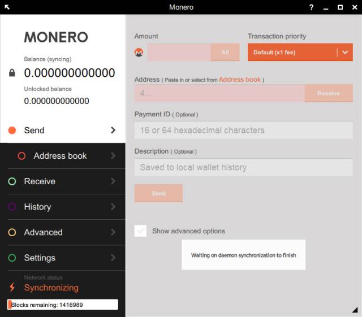
Task: Focus the Amount input field
Action: (179, 52)
